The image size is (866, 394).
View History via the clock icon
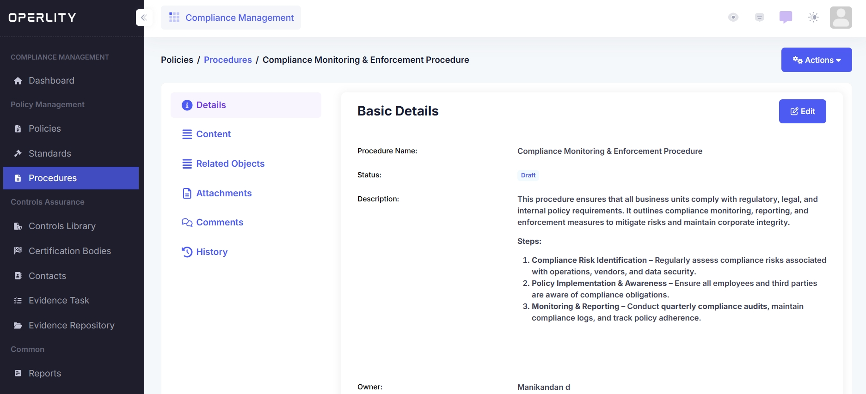[x=187, y=252]
